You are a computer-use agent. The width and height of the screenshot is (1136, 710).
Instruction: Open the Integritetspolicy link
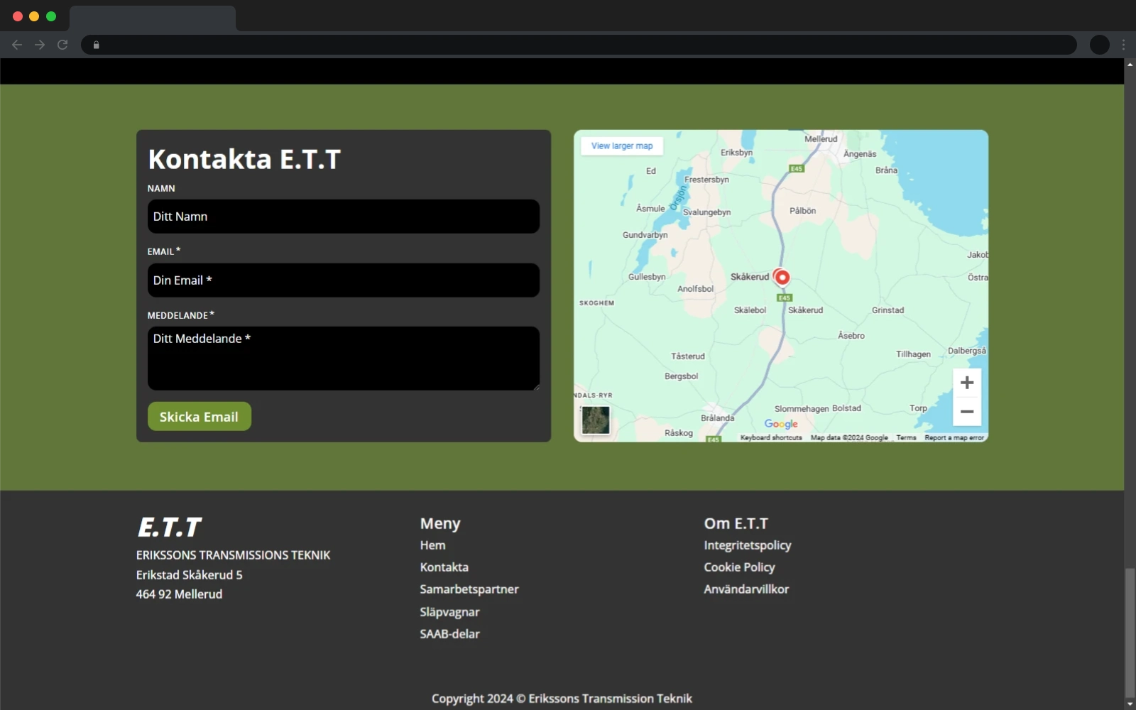coord(747,545)
